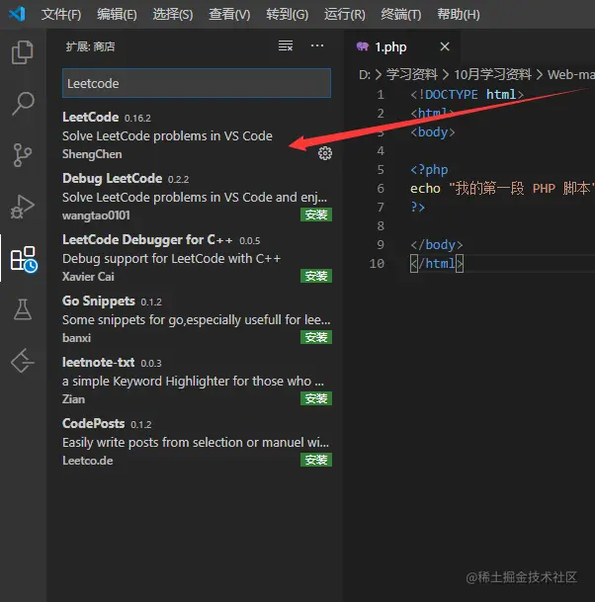595x602 pixels.
Task: Open the Explorer view in activity bar
Action: pyautogui.click(x=23, y=52)
